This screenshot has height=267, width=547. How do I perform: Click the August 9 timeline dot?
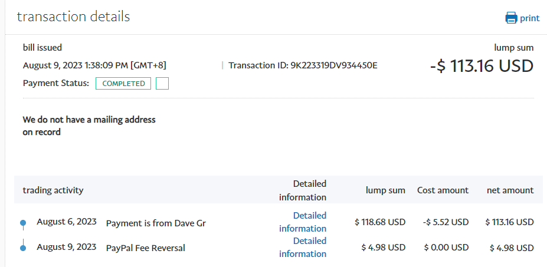pos(23,248)
